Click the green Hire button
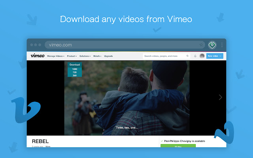 click(178, 146)
